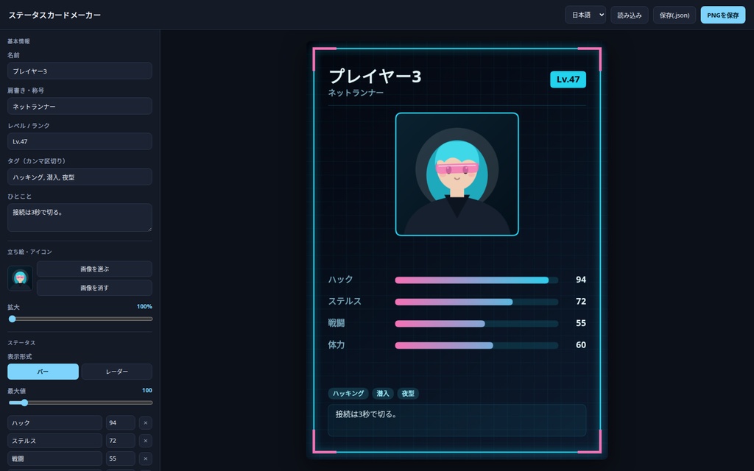Click the 名前 name input field
Screen dimensions: 754x471
coord(80,71)
